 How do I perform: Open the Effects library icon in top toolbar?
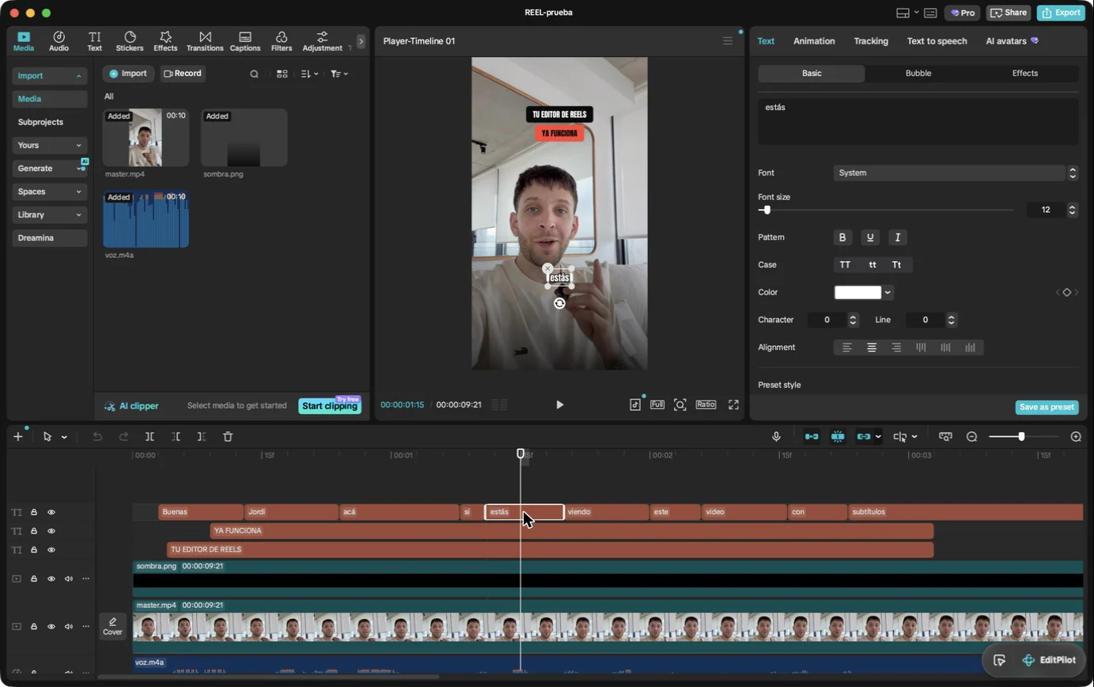[165, 41]
